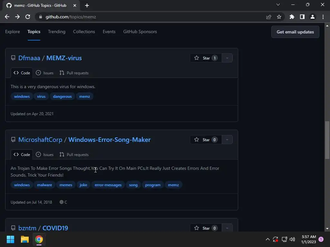This screenshot has width=330, height=247.
Task: Open the Code tab of MEMZ-virus
Action: pos(22,73)
